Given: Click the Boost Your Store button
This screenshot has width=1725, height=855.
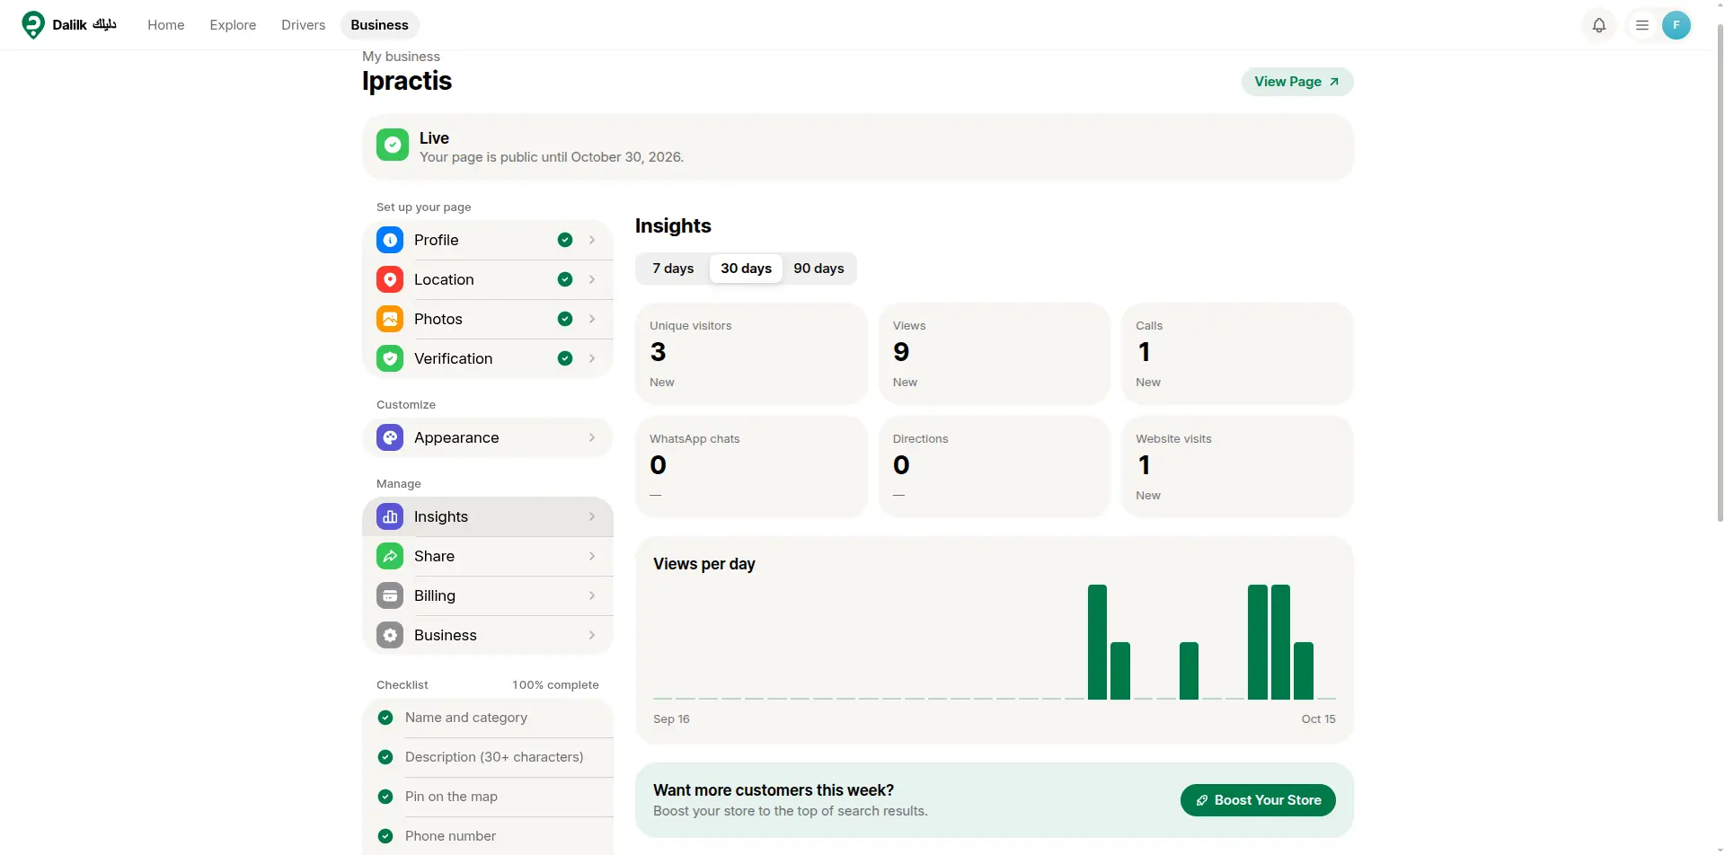Looking at the screenshot, I should coord(1258,800).
